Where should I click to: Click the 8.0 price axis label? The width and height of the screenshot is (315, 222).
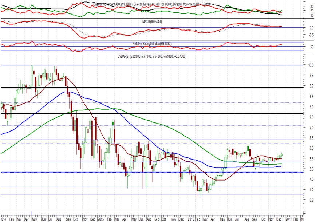click(311, 107)
